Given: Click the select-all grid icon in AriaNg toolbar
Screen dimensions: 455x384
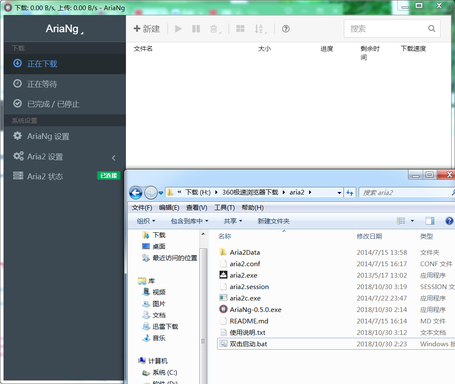Looking at the screenshot, I should tap(240, 29).
